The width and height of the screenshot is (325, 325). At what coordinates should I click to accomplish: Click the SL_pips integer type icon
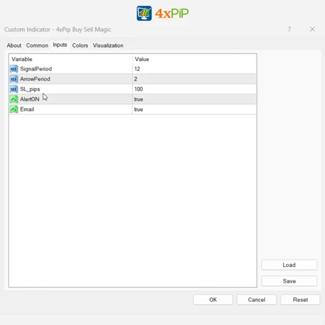(14, 89)
